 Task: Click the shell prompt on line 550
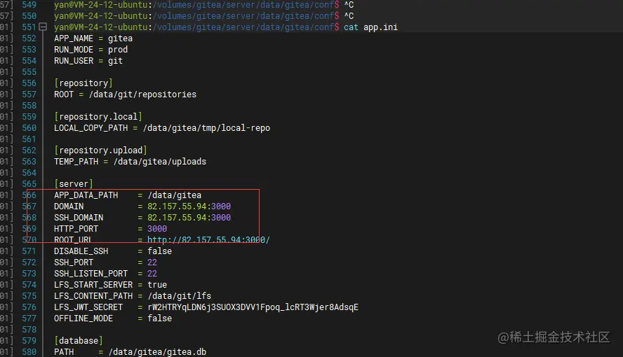click(196, 16)
